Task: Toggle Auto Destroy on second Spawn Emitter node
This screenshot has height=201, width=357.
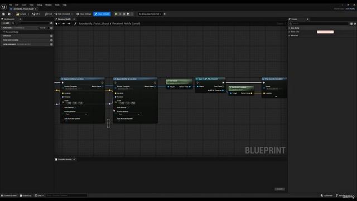Action: [x=128, y=108]
